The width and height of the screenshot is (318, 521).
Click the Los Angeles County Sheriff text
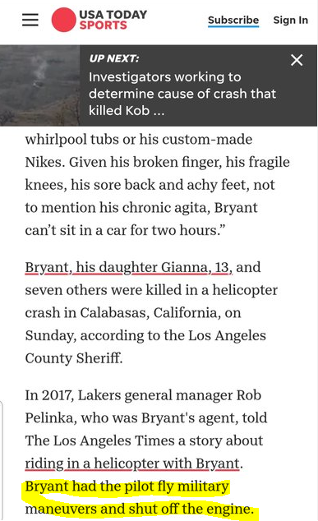coord(145,347)
